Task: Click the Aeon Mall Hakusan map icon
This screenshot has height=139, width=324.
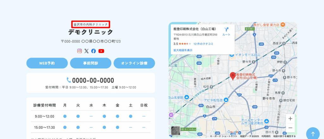Action: (x=232, y=55)
